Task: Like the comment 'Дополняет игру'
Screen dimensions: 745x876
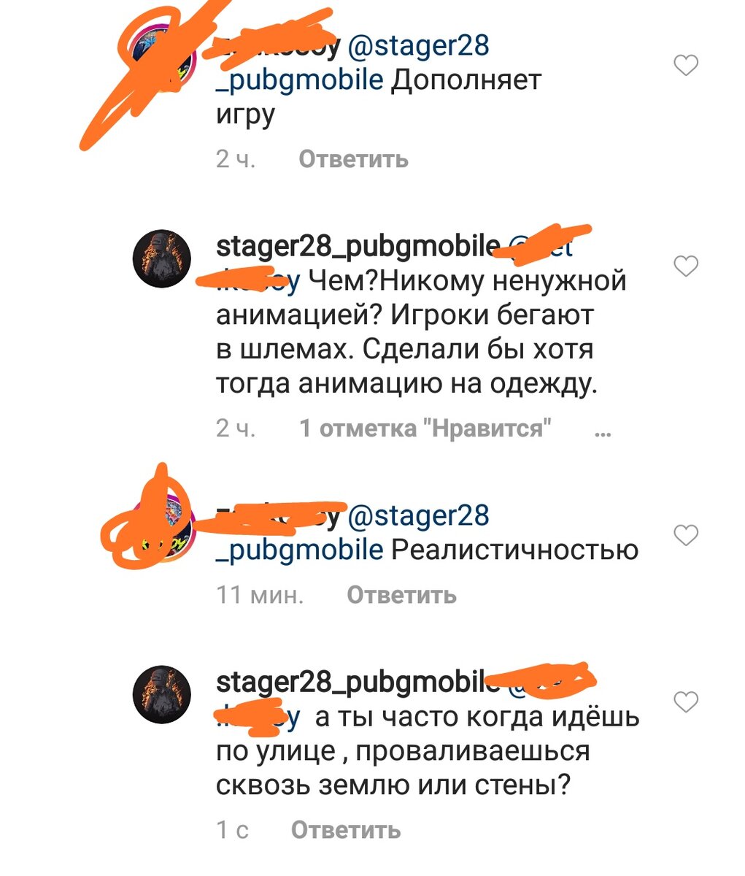Action: pyautogui.click(x=686, y=66)
